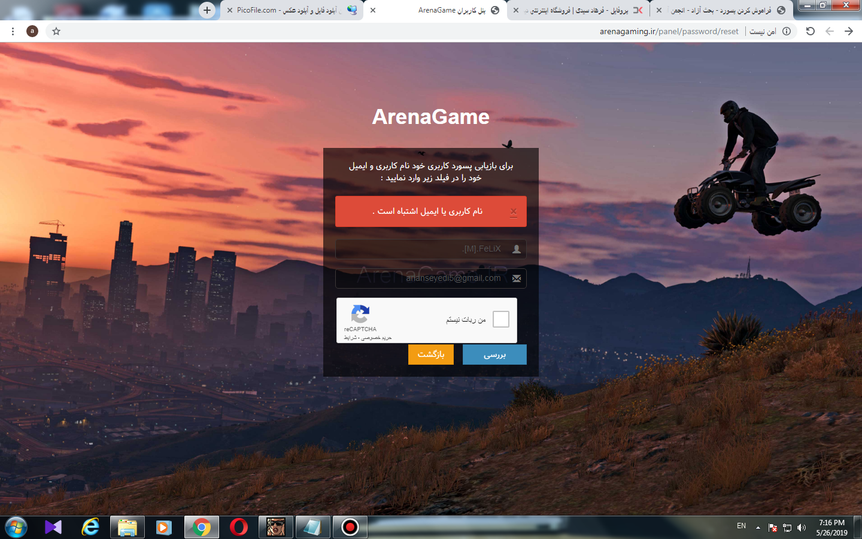Dismiss the red error alert with X
The height and width of the screenshot is (539, 862).
point(514,211)
